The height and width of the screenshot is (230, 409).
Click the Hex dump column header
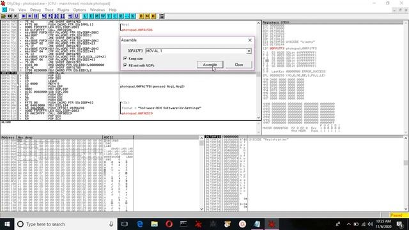click(x=59, y=137)
